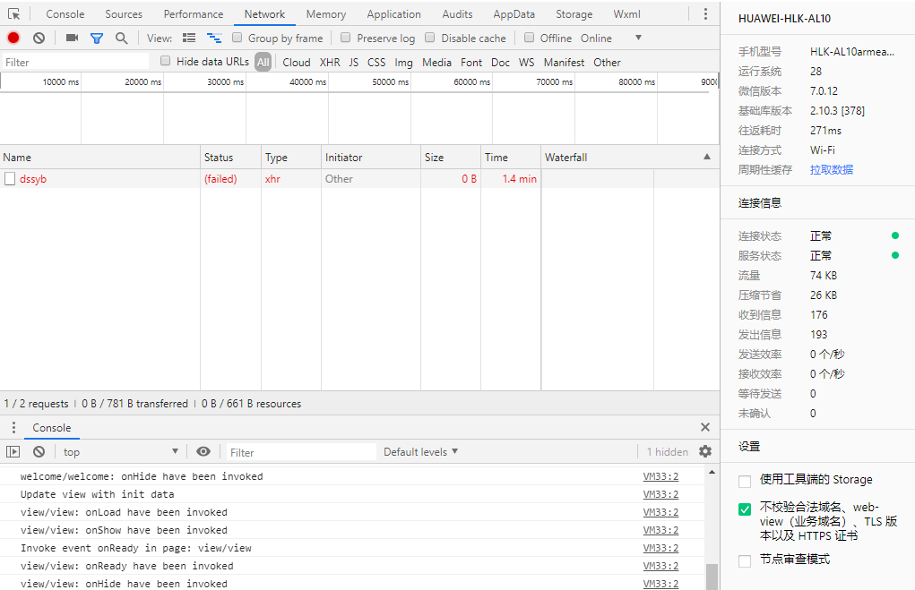Filter requests by CSS
The height and width of the screenshot is (590, 915).
click(376, 62)
